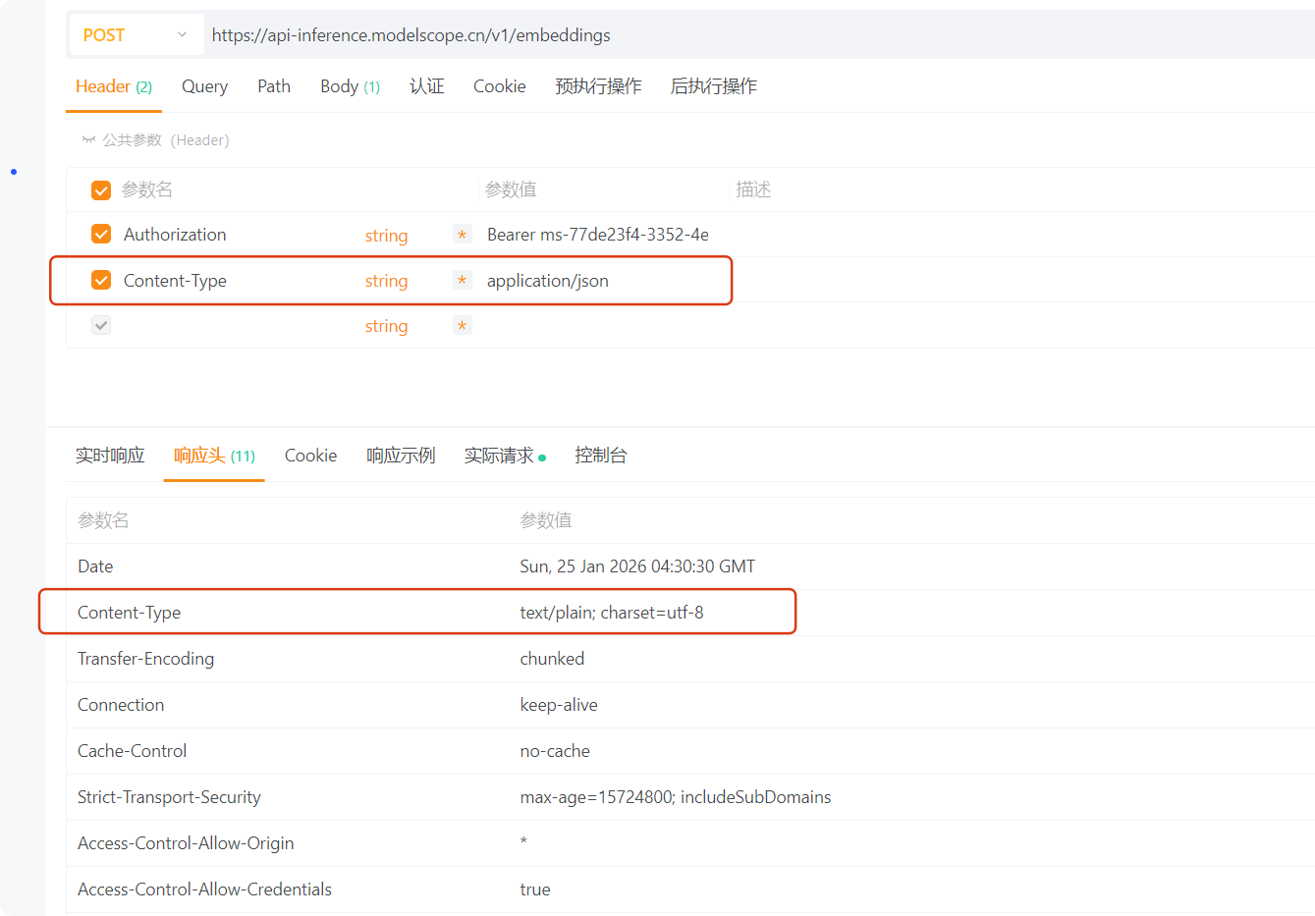This screenshot has height=916, width=1315.
Task: Switch to the Body tab
Action: click(341, 86)
